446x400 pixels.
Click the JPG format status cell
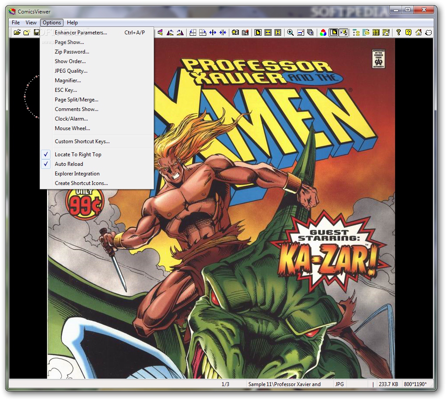point(339,384)
